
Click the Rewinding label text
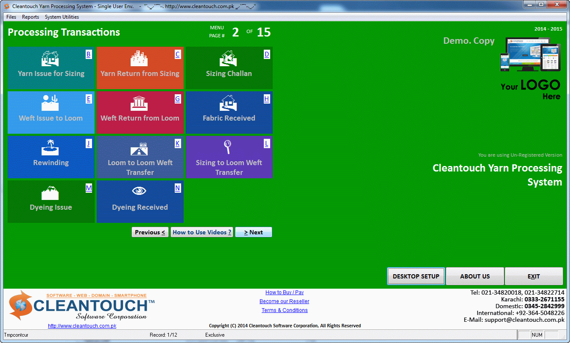tap(51, 163)
